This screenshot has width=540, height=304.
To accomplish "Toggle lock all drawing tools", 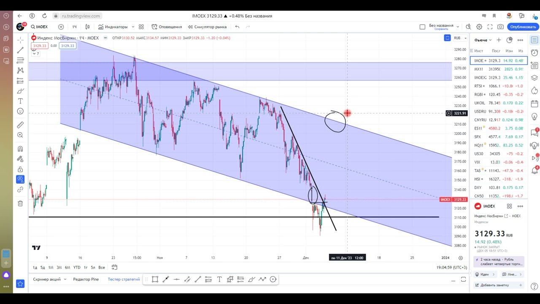I will tap(20, 169).
